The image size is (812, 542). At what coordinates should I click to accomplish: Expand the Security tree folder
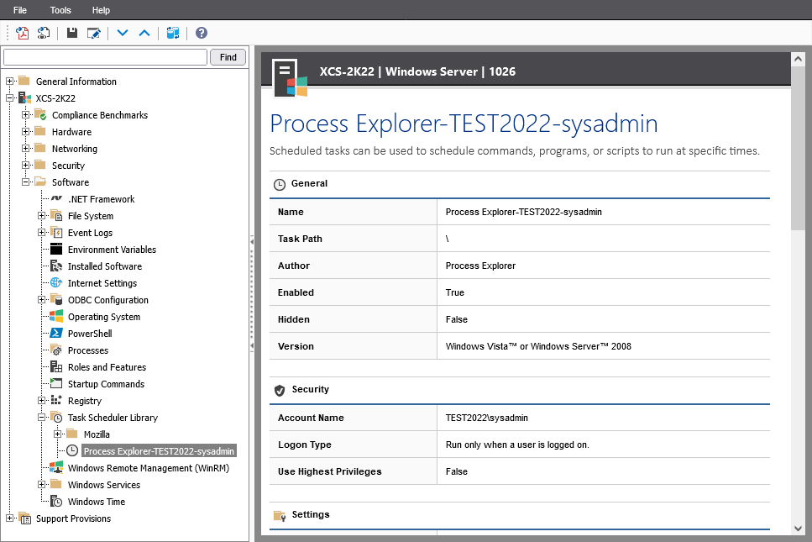[25, 166]
